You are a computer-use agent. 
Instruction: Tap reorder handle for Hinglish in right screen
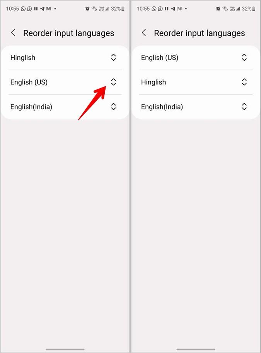[244, 82]
